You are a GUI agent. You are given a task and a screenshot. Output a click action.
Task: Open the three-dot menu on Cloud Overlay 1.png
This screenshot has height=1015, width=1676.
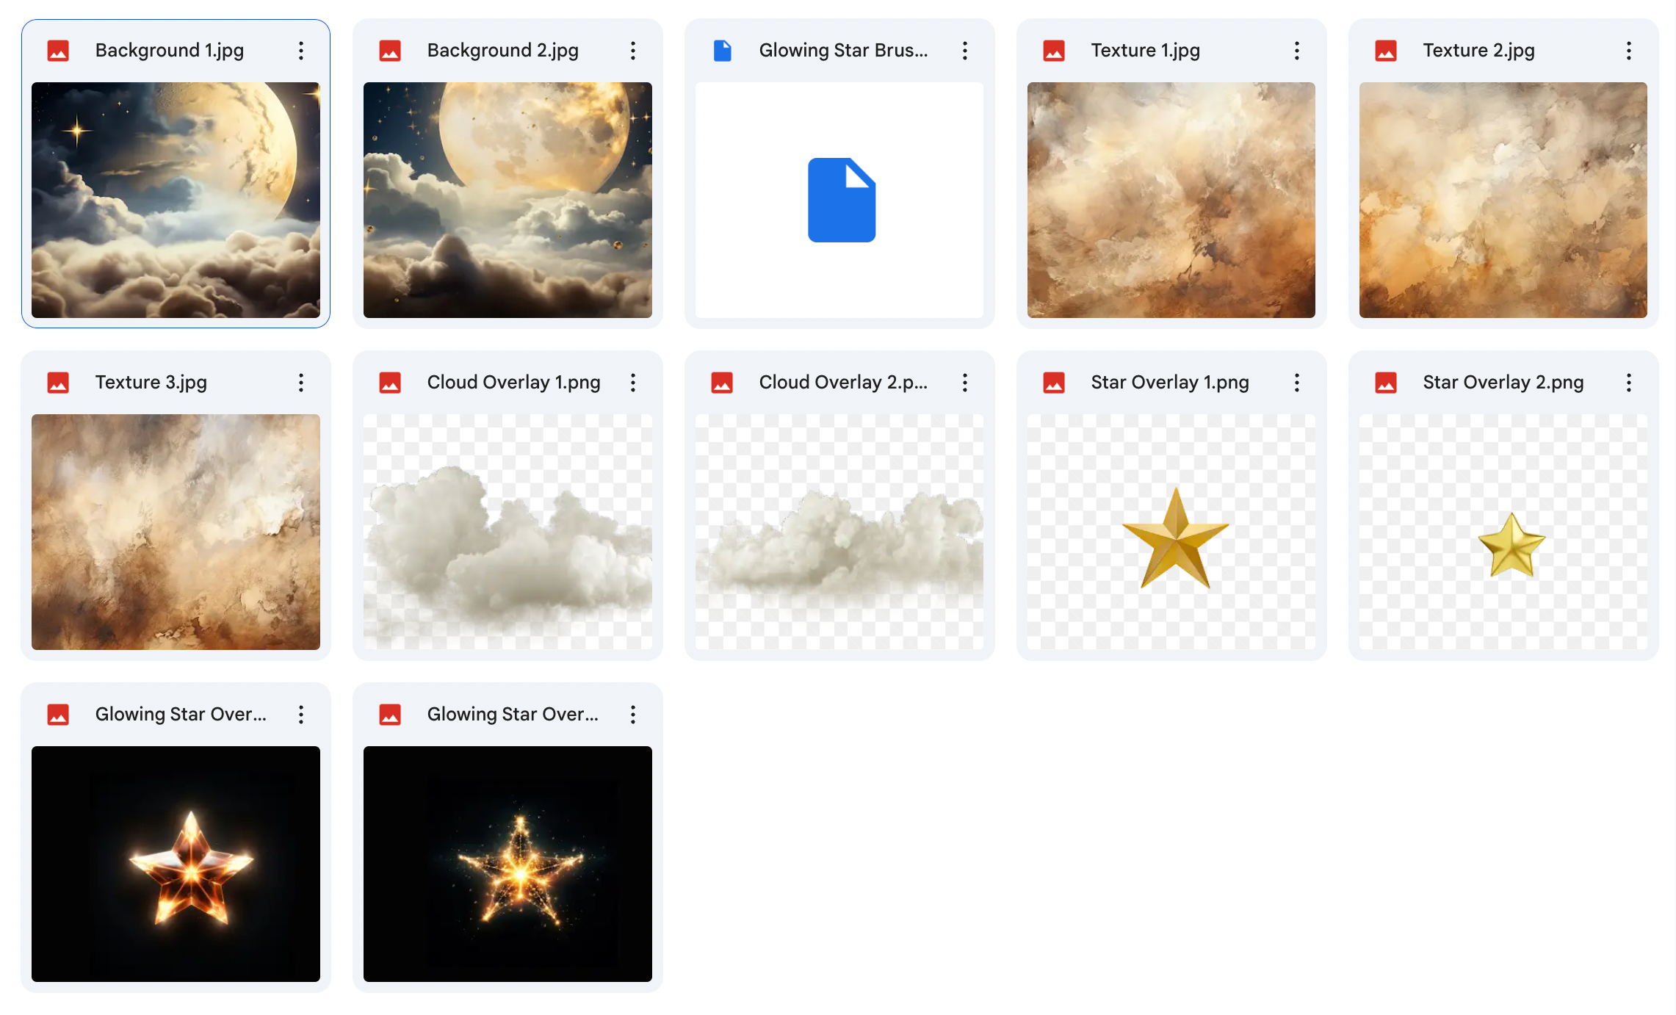coord(633,383)
